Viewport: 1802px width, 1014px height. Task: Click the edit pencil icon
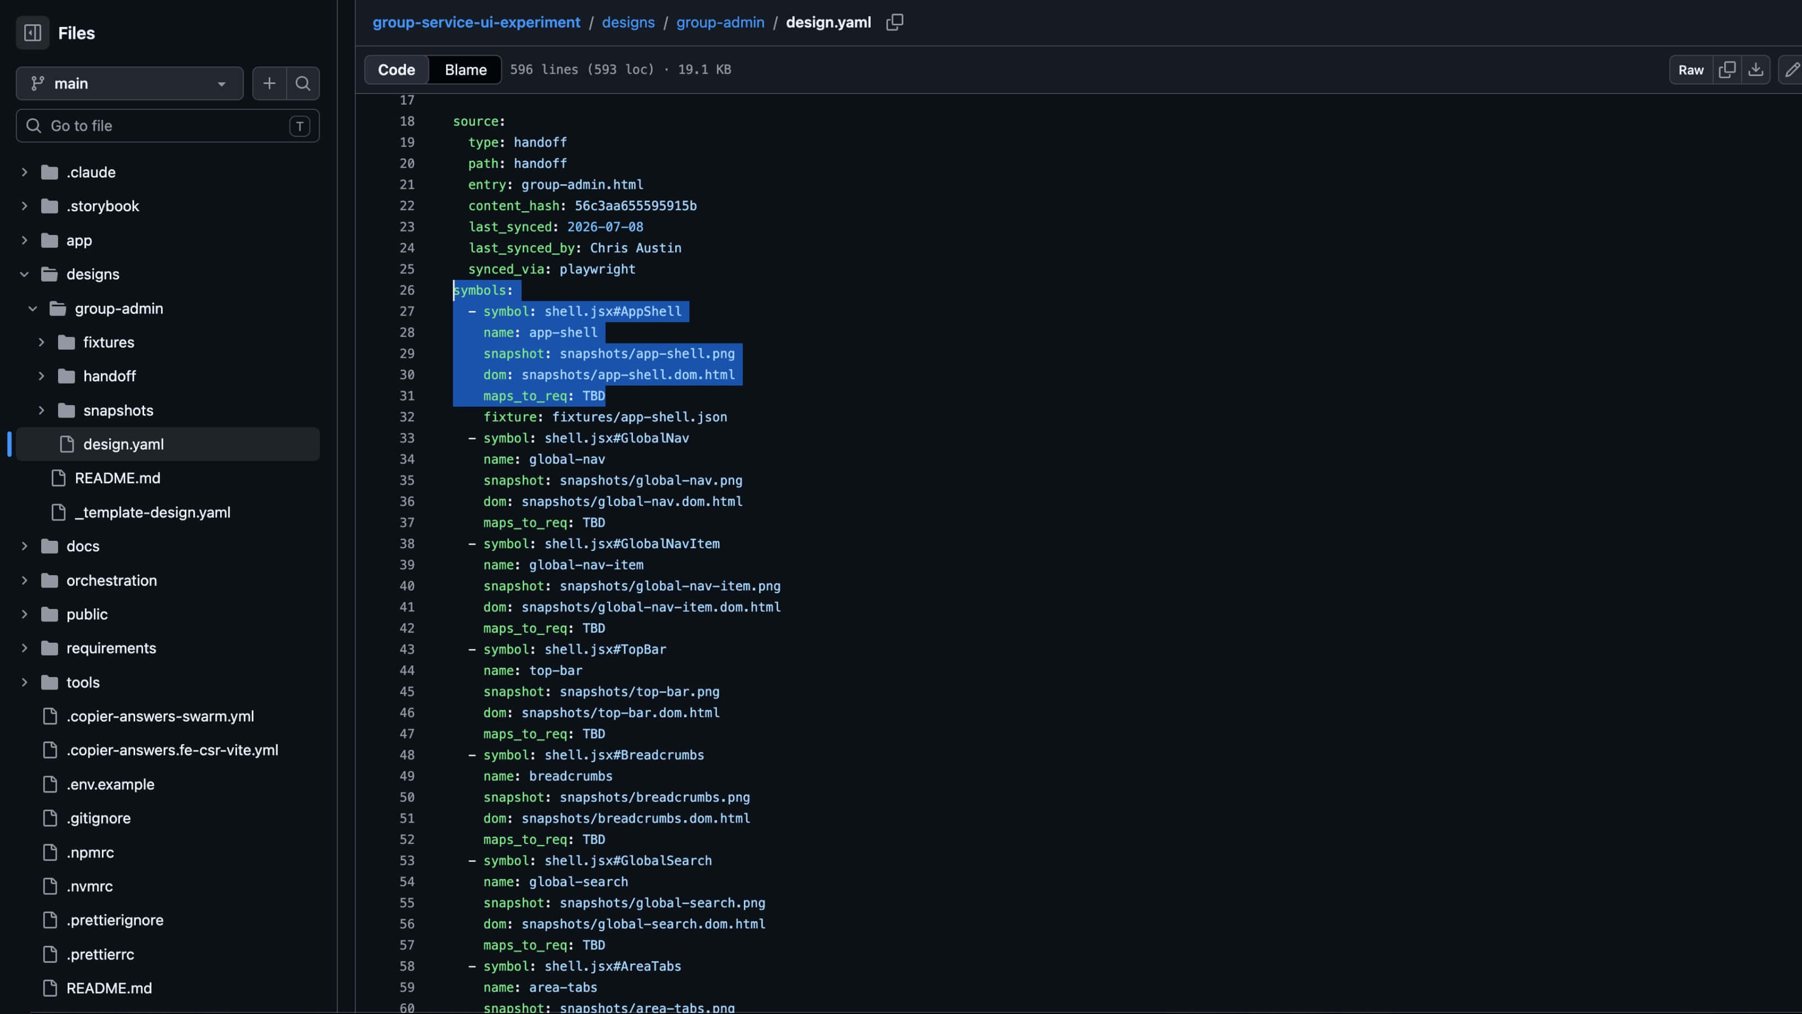pos(1791,70)
